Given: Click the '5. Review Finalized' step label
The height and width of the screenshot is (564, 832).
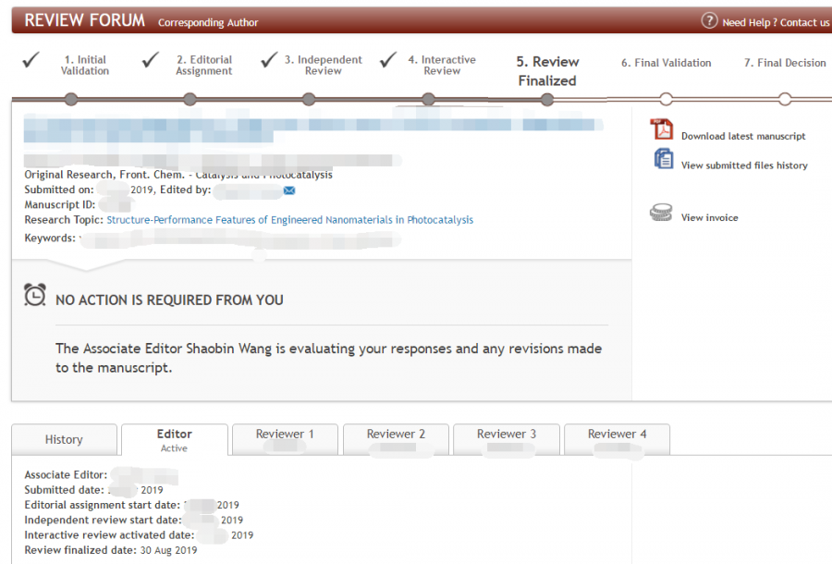Looking at the screenshot, I should pyautogui.click(x=547, y=71).
